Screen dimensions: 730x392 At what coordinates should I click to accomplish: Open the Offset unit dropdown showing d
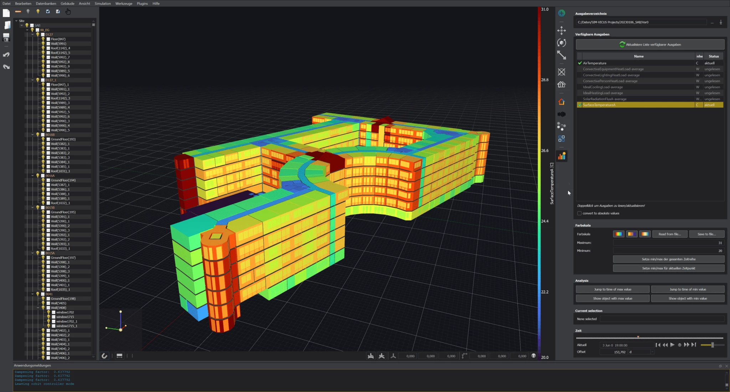click(x=641, y=352)
